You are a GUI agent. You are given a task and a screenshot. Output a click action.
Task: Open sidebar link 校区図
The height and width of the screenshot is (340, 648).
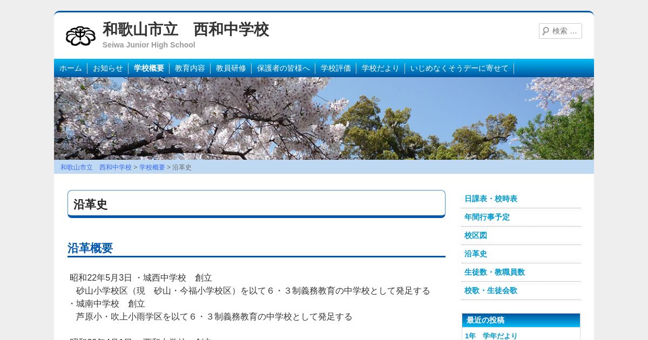[x=476, y=235]
